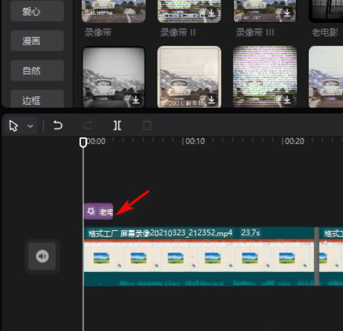Screen dimensions: 343x331
Task: Select the 爱心 effects category
Action: (x=37, y=11)
